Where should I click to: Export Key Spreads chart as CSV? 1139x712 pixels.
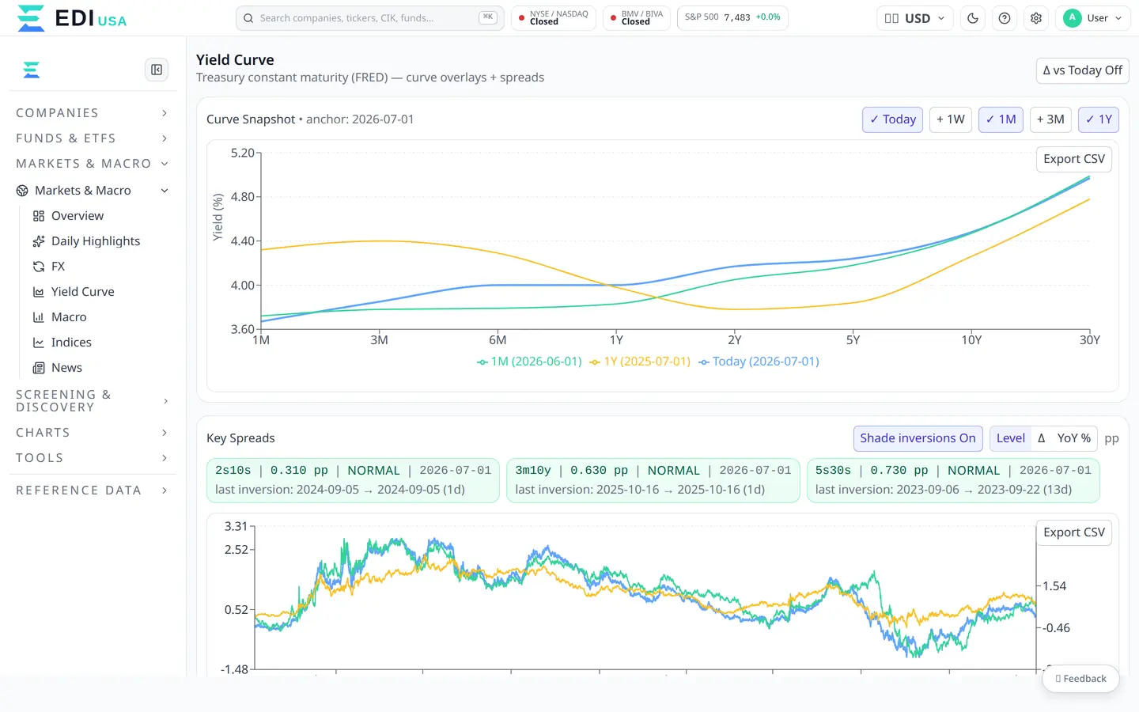tap(1074, 532)
